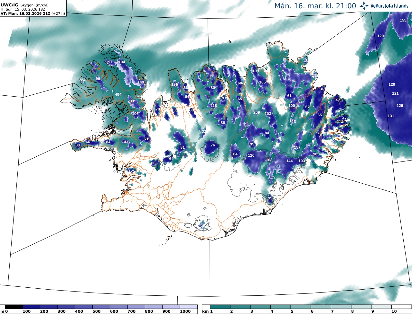Click the visibility value 149
Viewport: 412px width, 314px height.
(141, 82)
